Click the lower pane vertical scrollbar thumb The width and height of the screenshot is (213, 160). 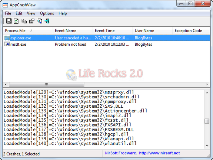[207, 121]
